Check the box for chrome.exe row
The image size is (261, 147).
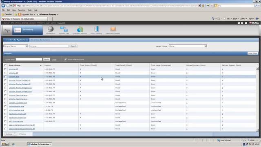pos(5,77)
